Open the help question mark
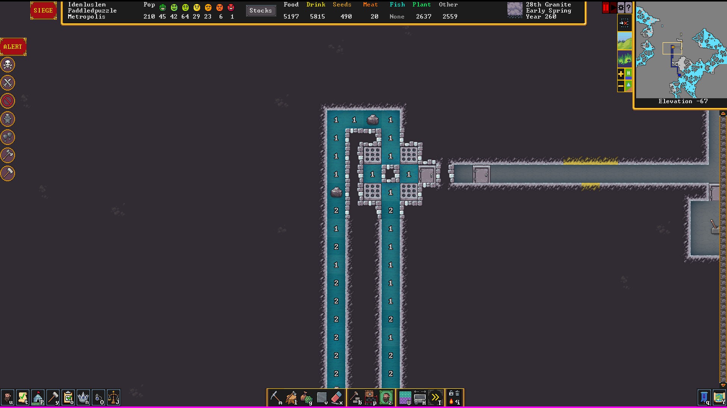The height and width of the screenshot is (408, 727). point(629,8)
